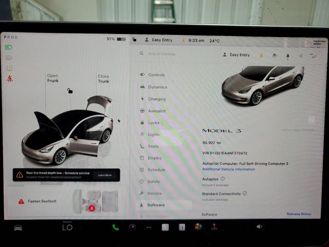329x247 pixels.
Task: Tap info icon next to Autopilot
Action: click(223, 179)
